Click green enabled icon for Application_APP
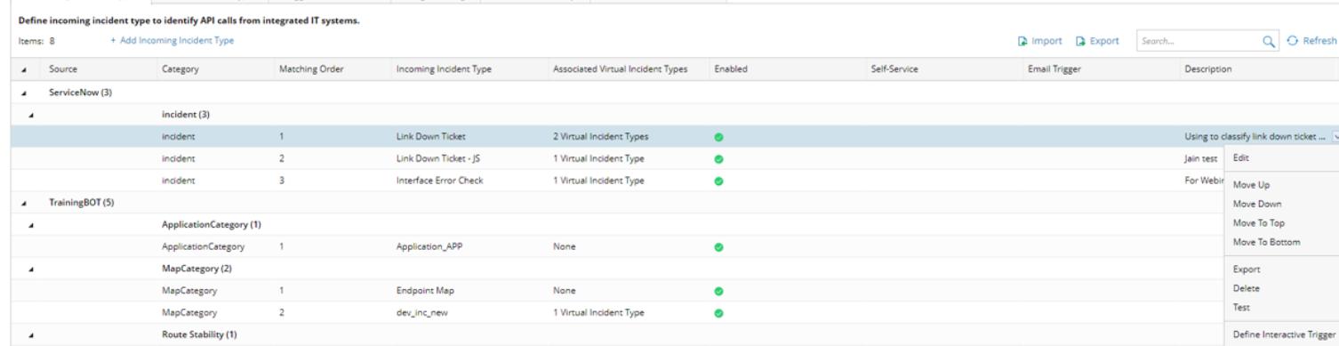 tap(718, 246)
